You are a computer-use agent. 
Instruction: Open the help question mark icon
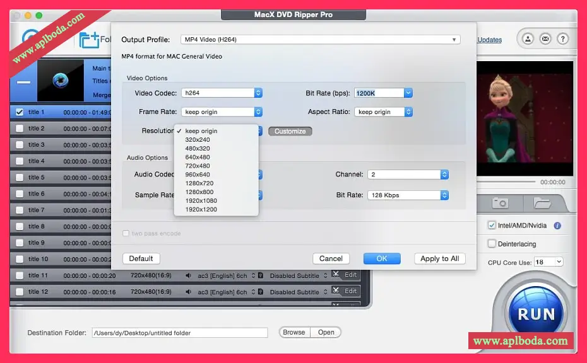tap(562, 39)
